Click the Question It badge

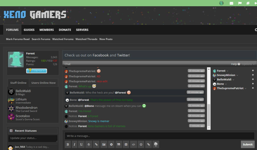click(x=36, y=71)
